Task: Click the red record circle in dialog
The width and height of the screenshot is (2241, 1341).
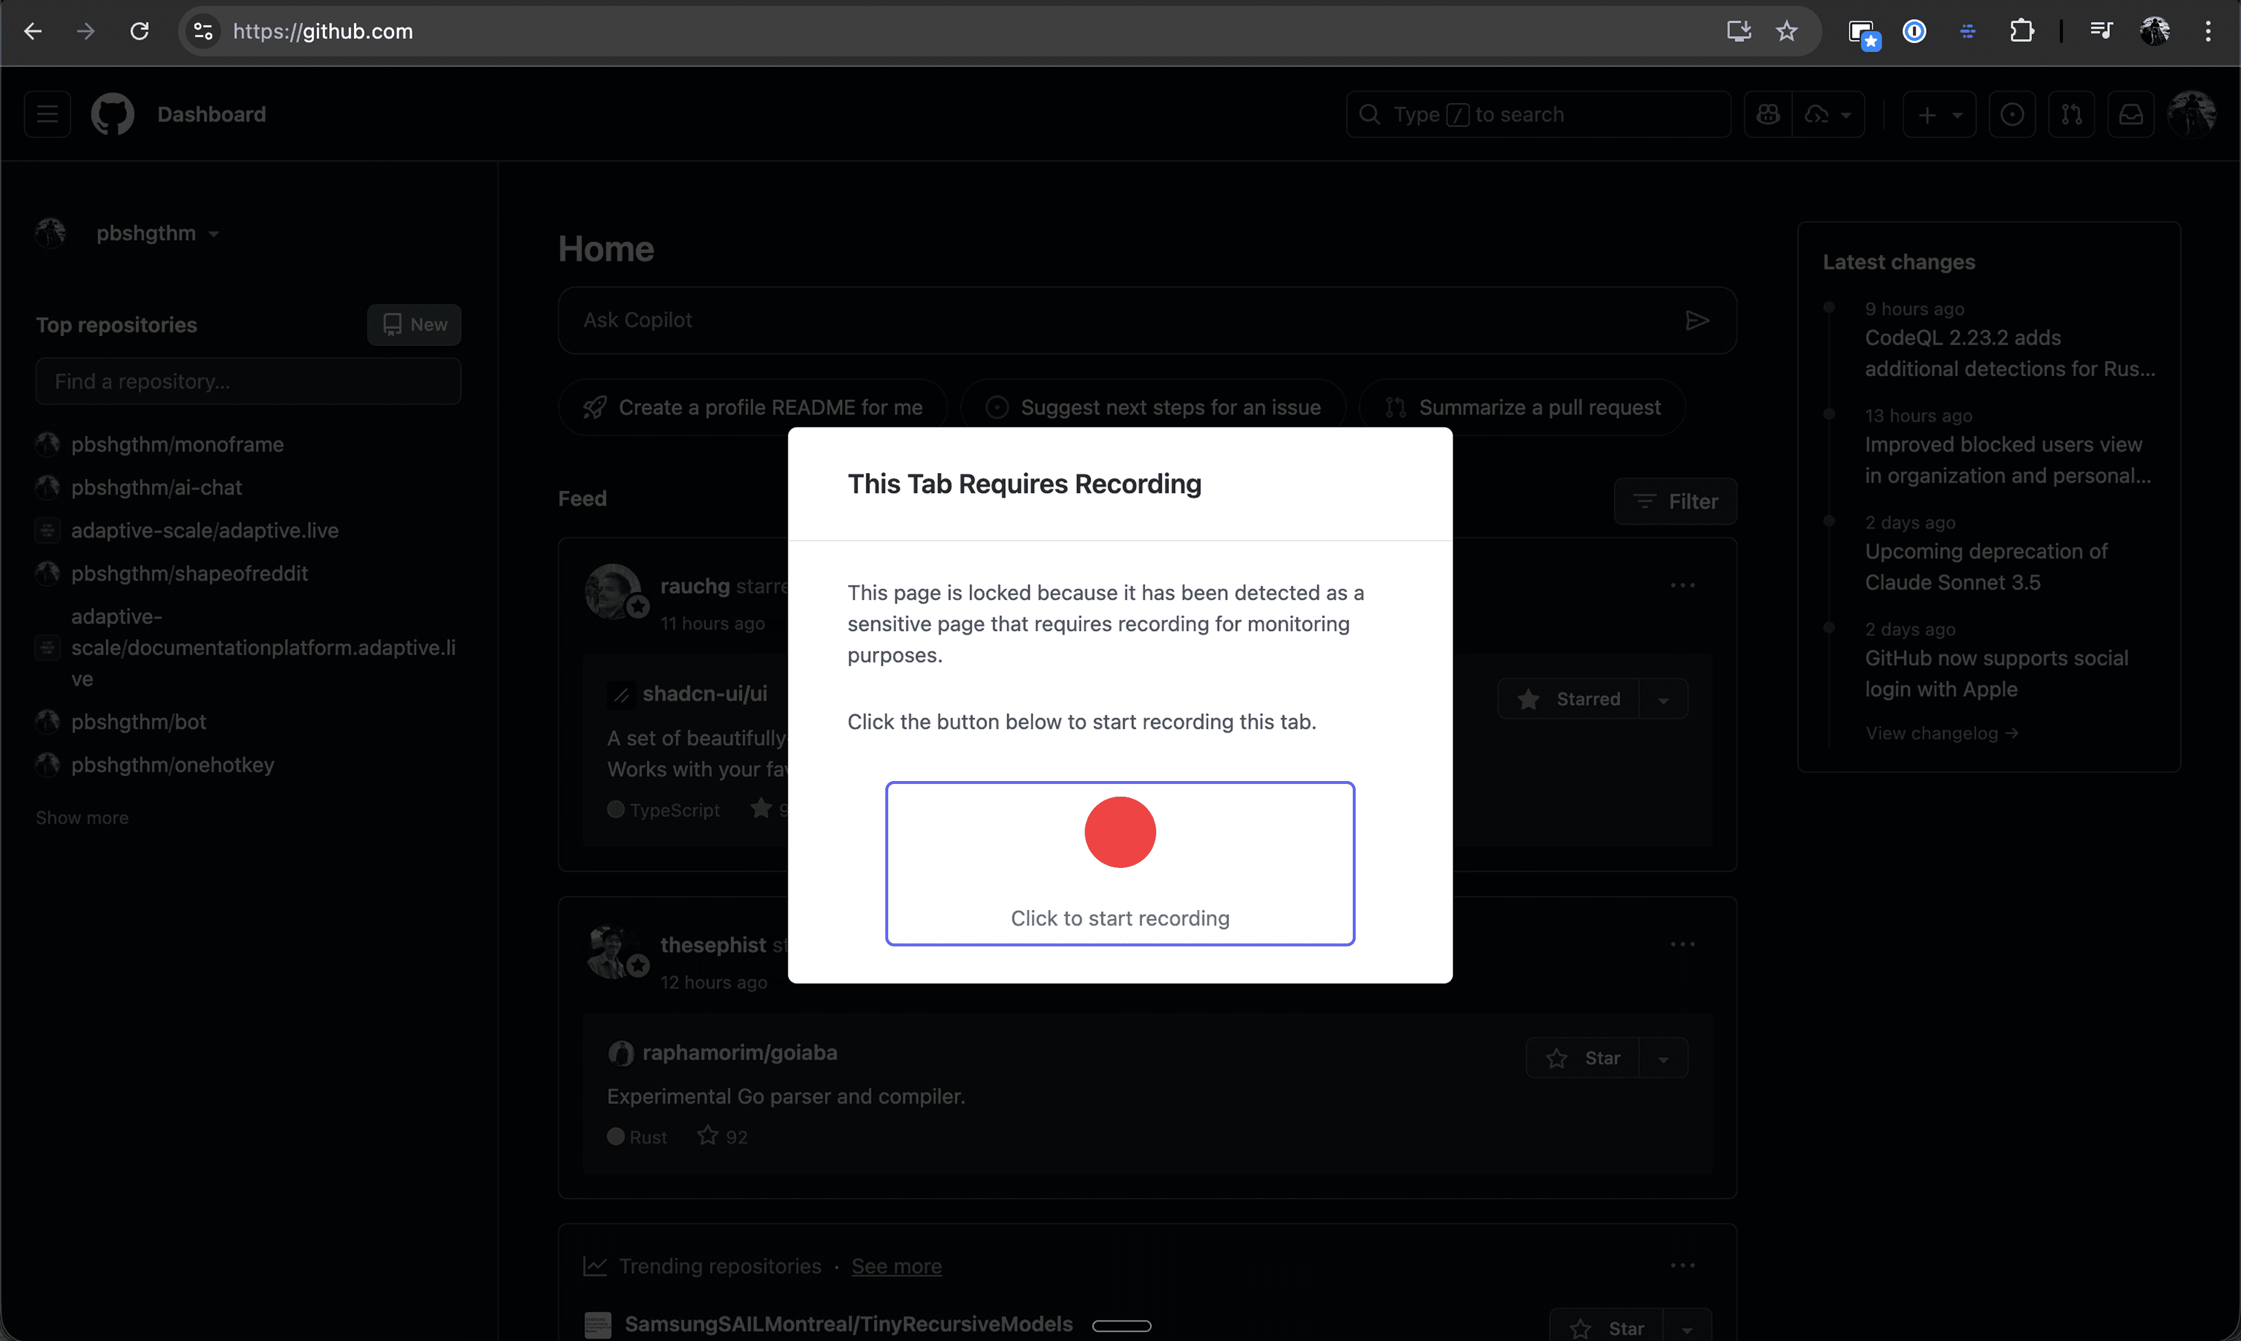Action: 1120,831
